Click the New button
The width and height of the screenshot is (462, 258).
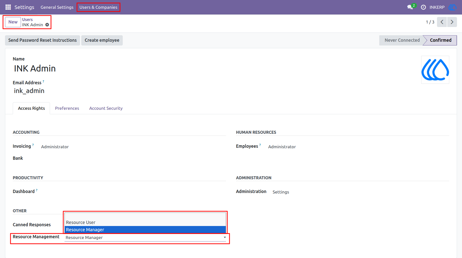[13, 22]
